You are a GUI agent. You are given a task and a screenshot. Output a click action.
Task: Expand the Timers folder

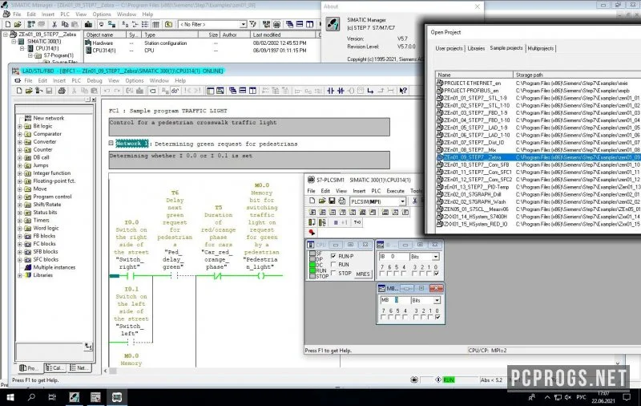[x=19, y=220]
